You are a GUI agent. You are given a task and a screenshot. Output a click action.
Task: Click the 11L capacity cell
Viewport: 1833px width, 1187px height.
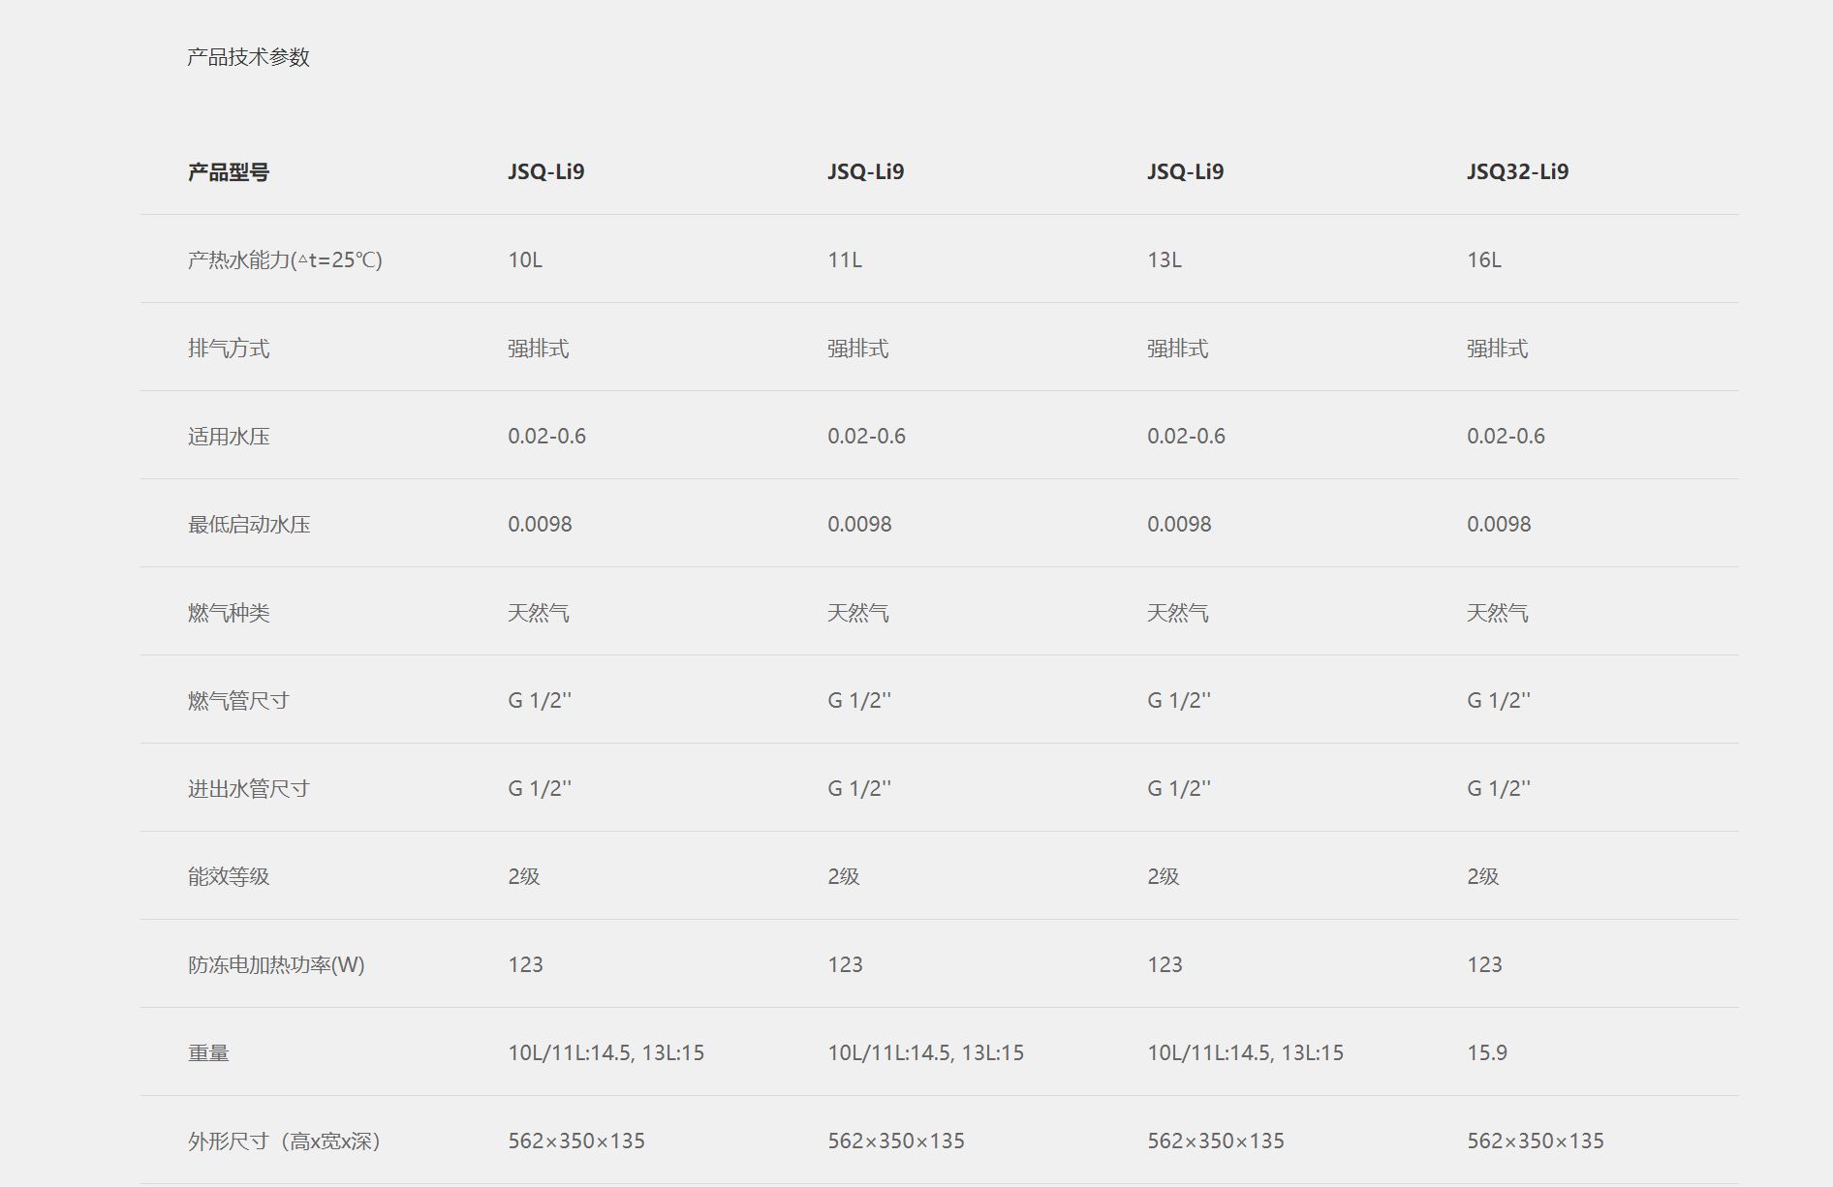point(845,259)
